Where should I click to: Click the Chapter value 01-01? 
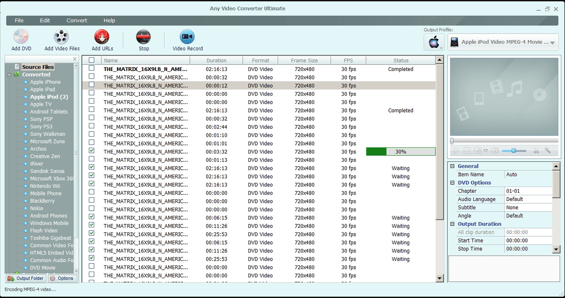(528, 191)
